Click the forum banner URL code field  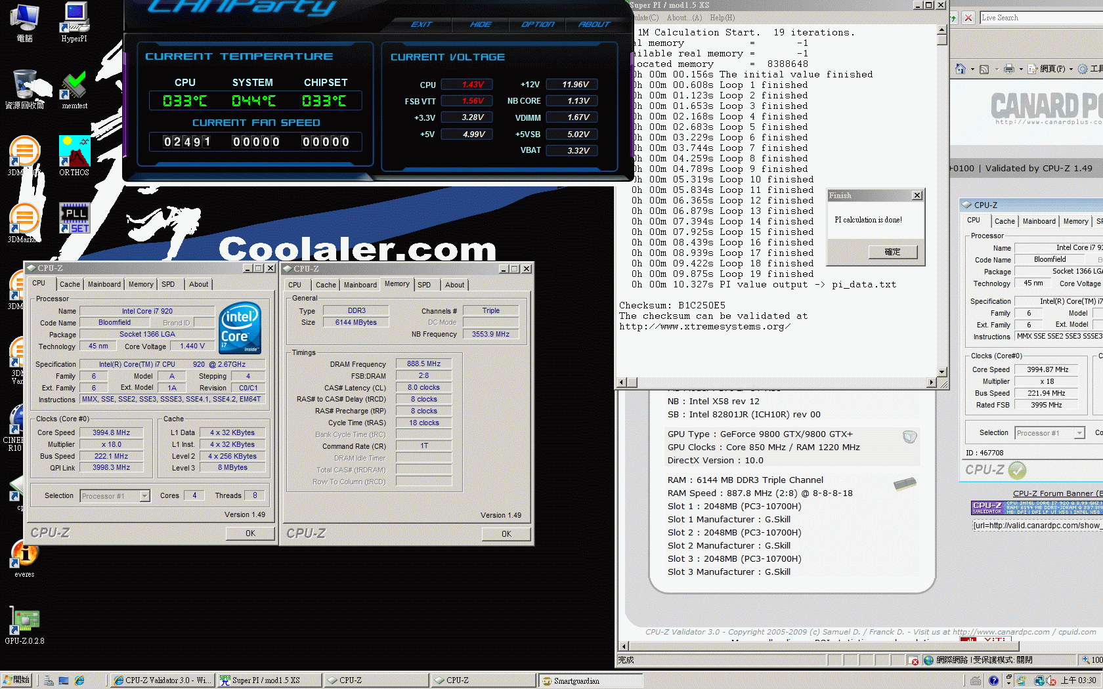(x=1037, y=525)
